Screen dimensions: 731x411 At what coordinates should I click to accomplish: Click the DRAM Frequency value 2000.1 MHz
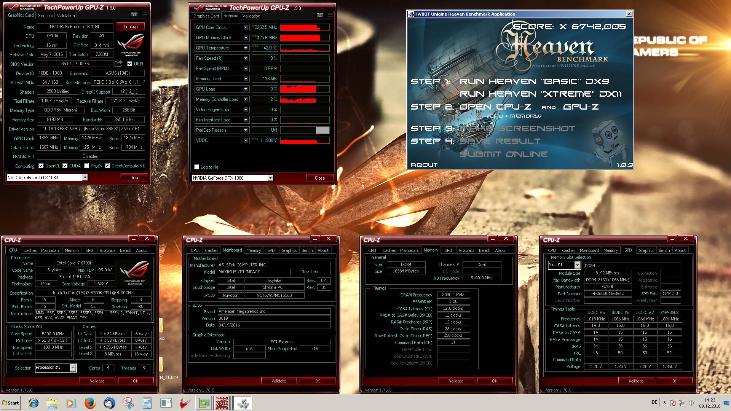[453, 295]
